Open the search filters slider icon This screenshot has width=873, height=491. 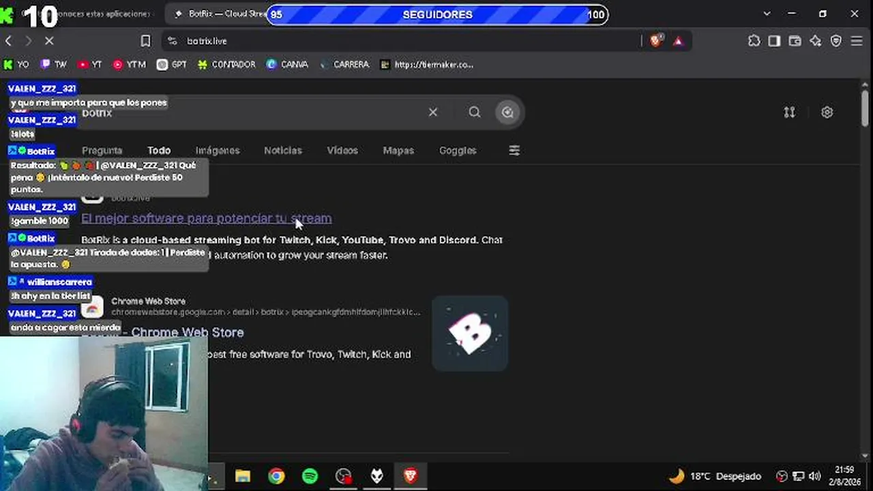tap(514, 150)
